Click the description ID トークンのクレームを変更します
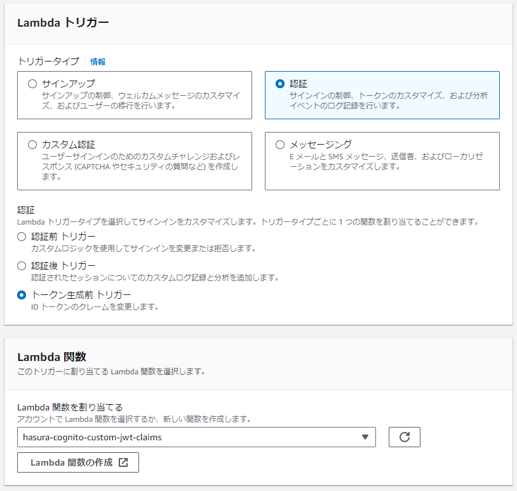The image size is (517, 491). (95, 307)
